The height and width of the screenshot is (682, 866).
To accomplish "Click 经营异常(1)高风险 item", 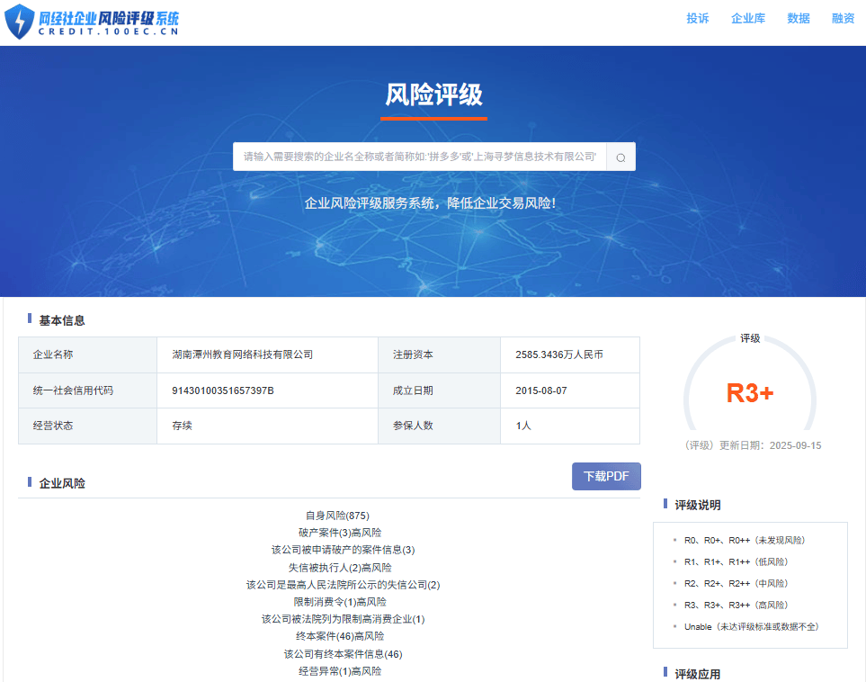I will [340, 671].
